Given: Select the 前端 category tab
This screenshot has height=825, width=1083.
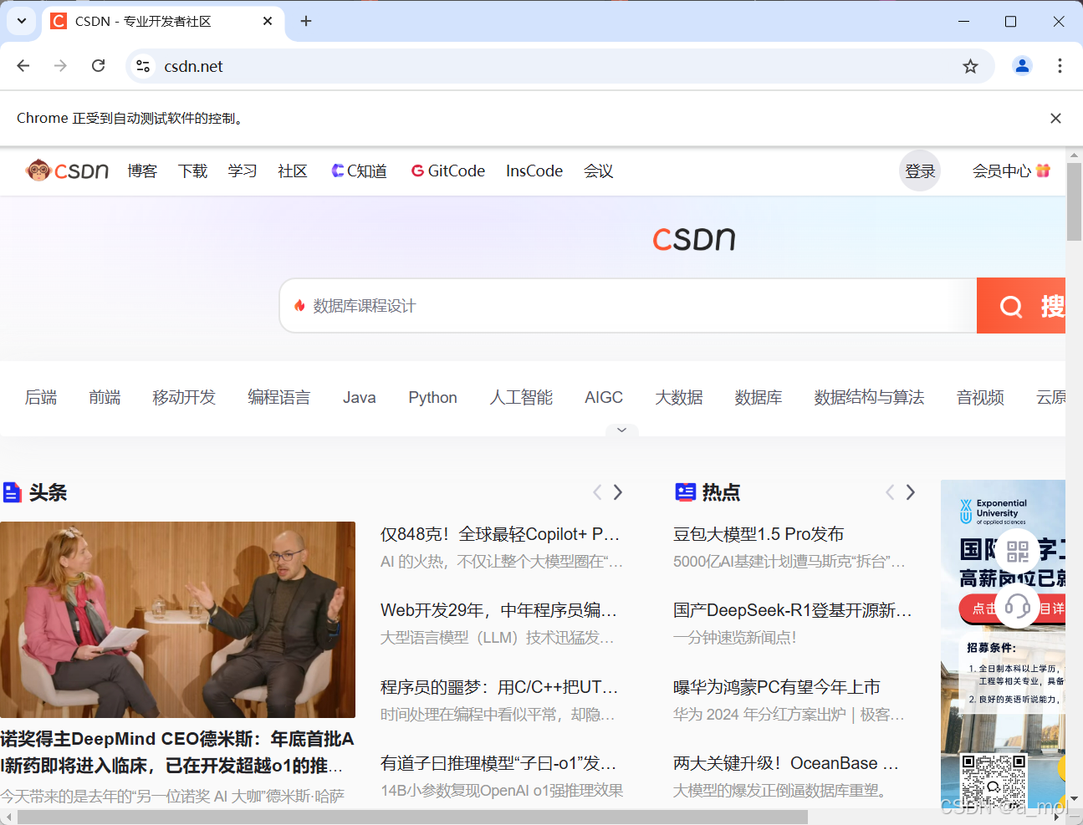Looking at the screenshot, I should pos(105,397).
